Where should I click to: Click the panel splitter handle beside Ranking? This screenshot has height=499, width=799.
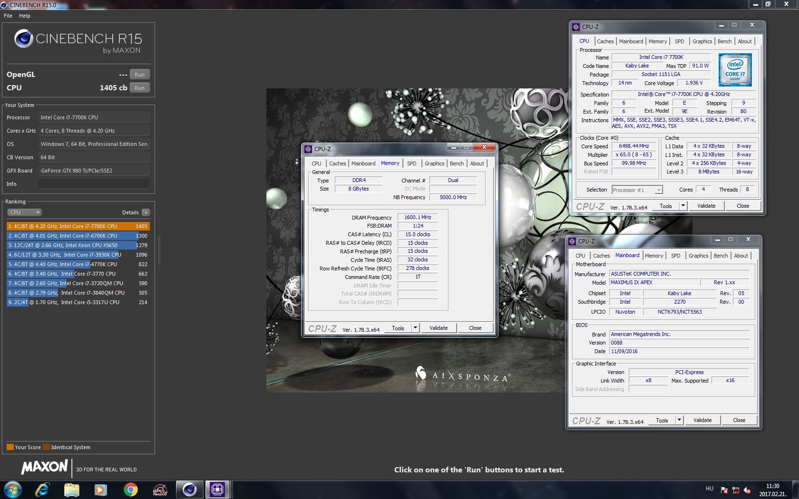(x=159, y=249)
